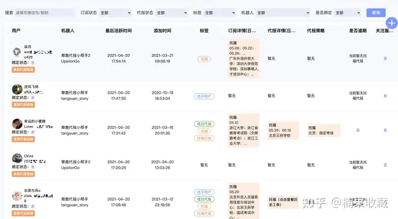Open the 机器人 filter dropdown

coord(283,13)
